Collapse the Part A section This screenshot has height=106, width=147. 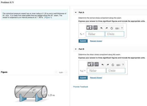[x=76, y=12]
